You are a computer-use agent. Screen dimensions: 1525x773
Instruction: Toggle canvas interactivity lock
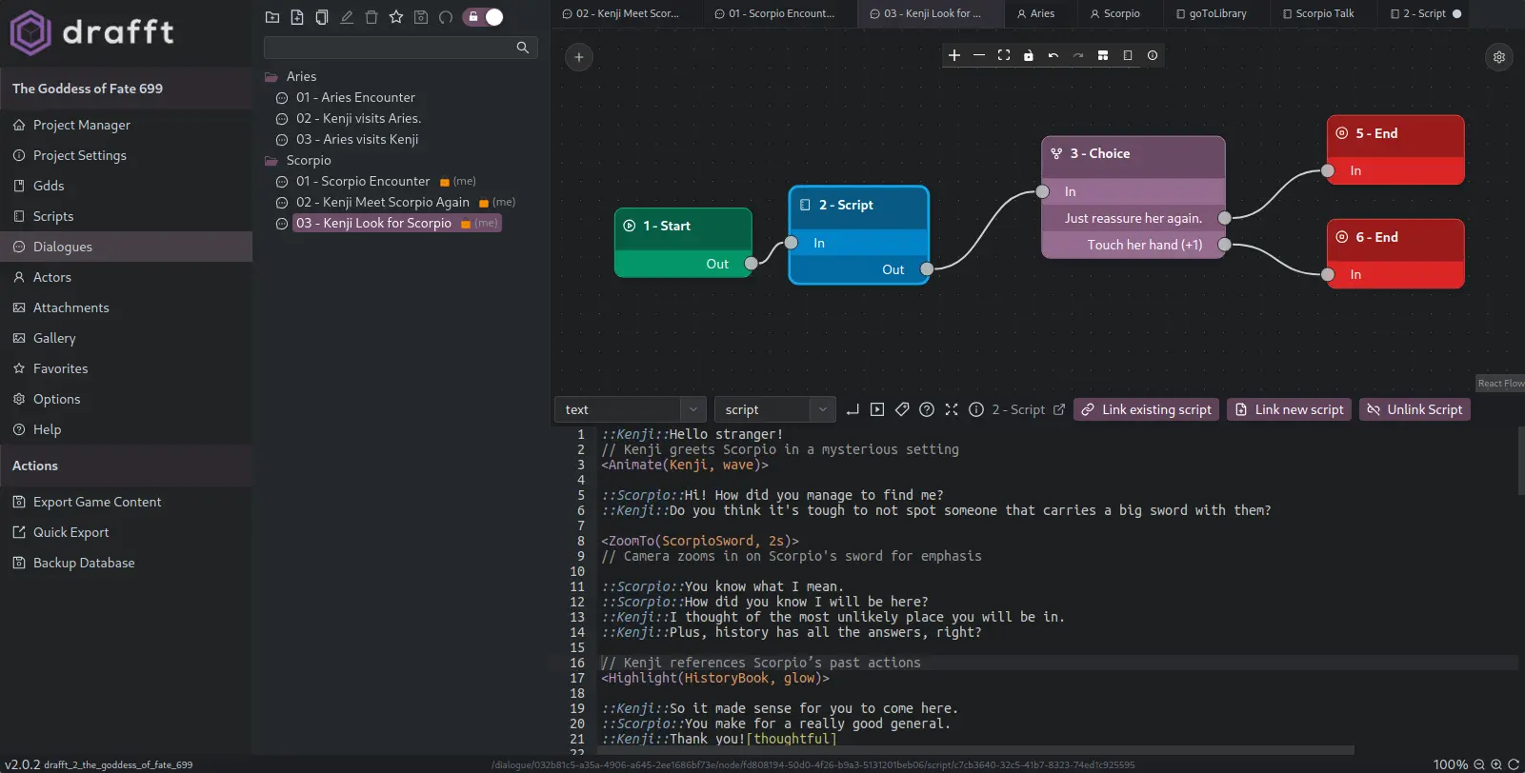(1029, 55)
